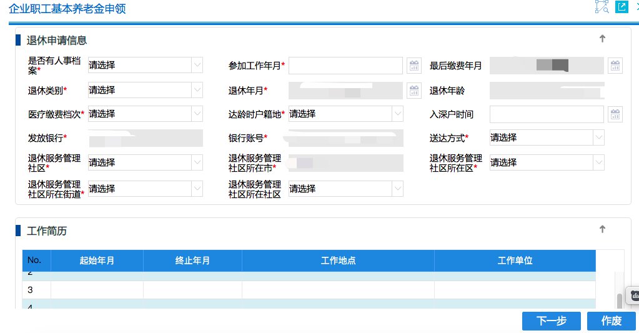
Task: Click 起始年月 cell in row 3
Action: pyautogui.click(x=97, y=290)
